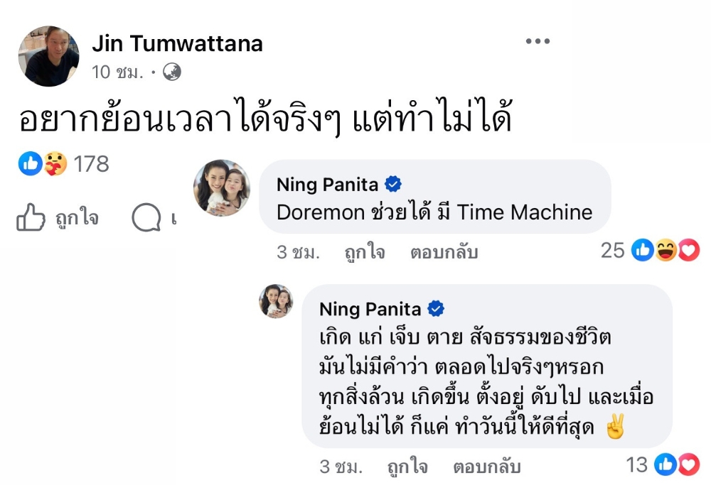
Task: Click the public globe audience icon
Action: (x=172, y=72)
